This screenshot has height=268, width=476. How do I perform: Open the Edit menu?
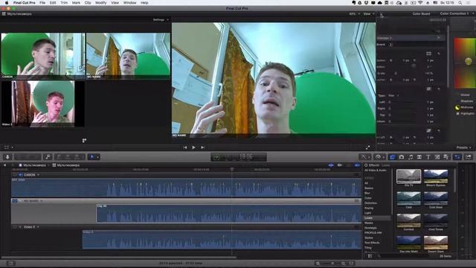click(x=53, y=2)
